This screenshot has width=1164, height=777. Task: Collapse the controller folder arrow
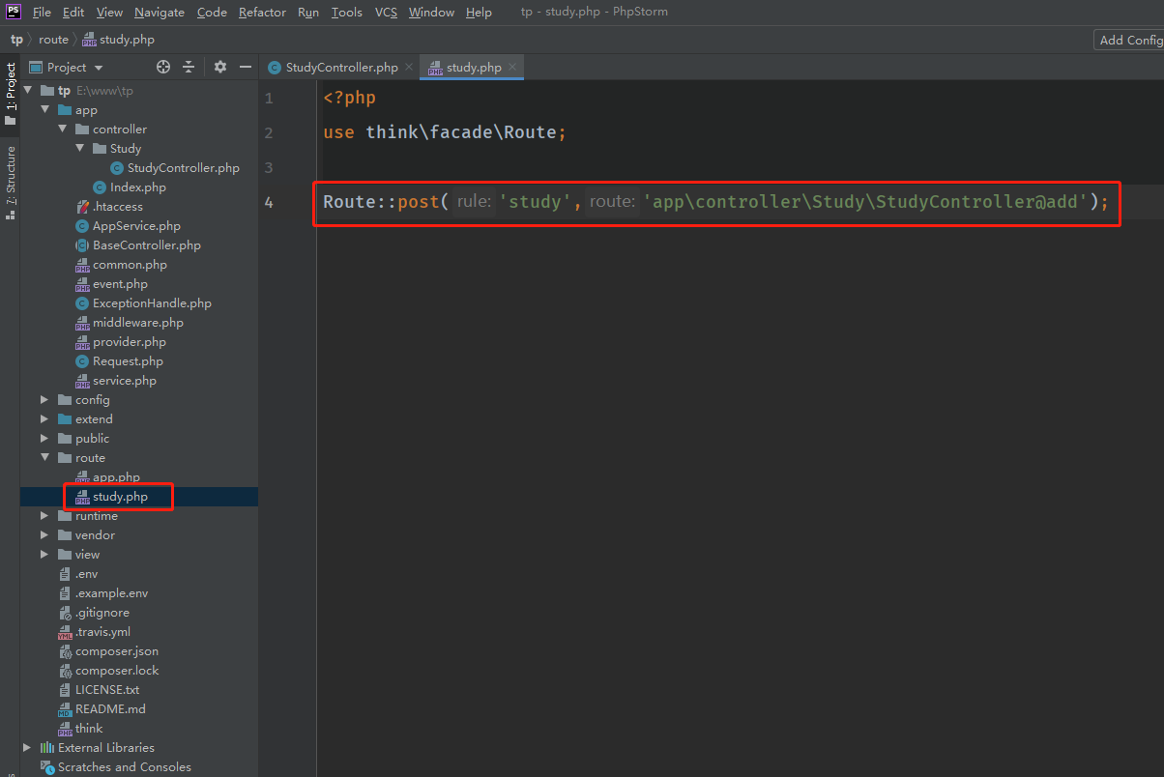[62, 129]
